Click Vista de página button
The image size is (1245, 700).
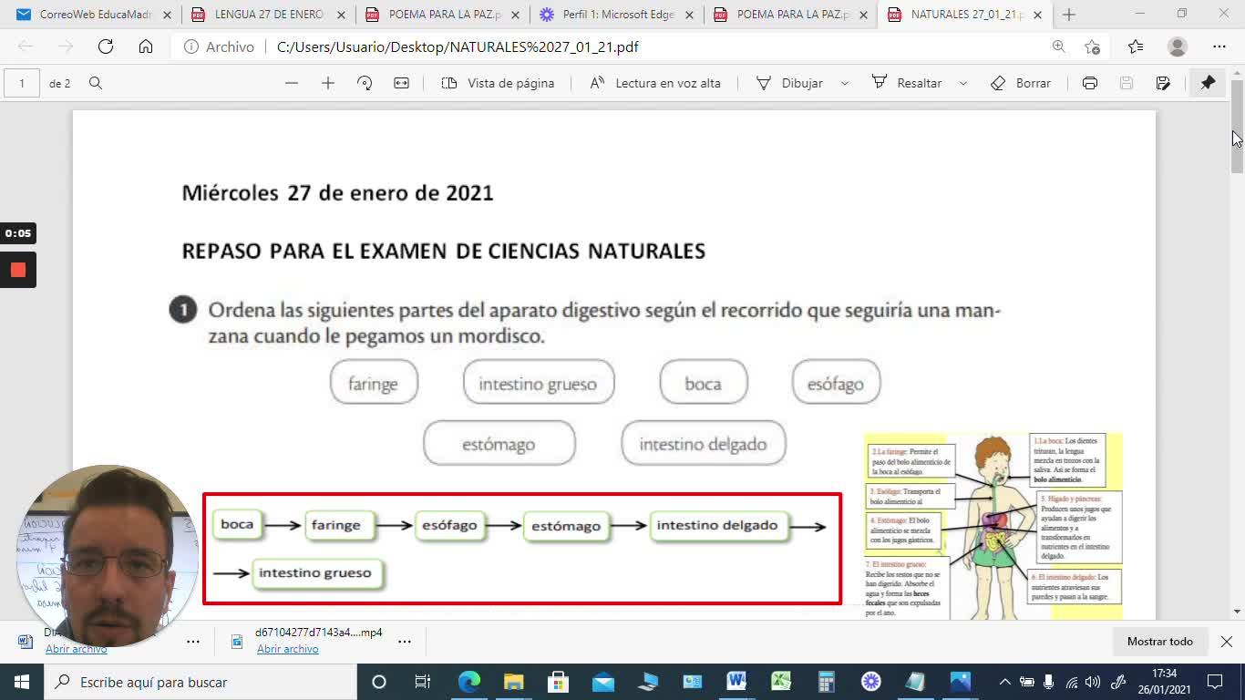[x=498, y=83]
